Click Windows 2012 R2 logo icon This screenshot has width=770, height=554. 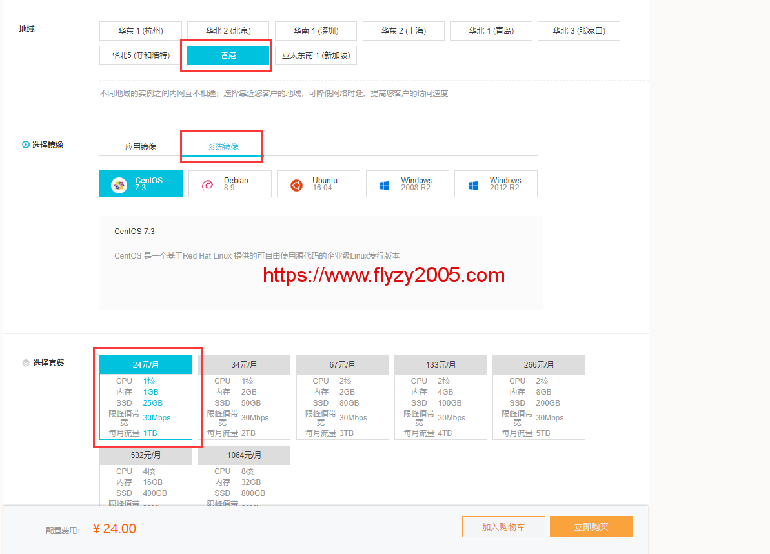click(x=473, y=186)
